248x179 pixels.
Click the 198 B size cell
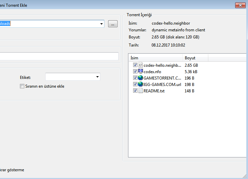(189, 85)
